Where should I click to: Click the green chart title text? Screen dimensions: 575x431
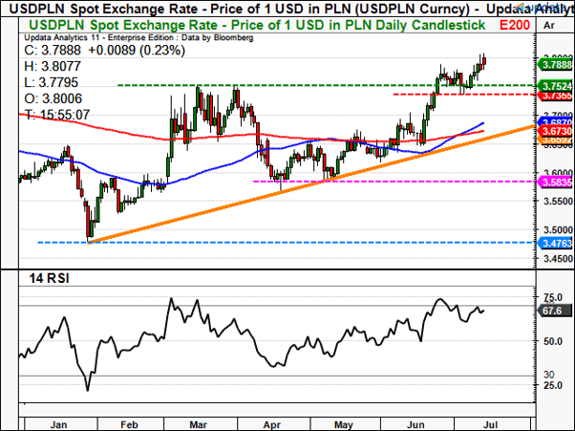257,25
